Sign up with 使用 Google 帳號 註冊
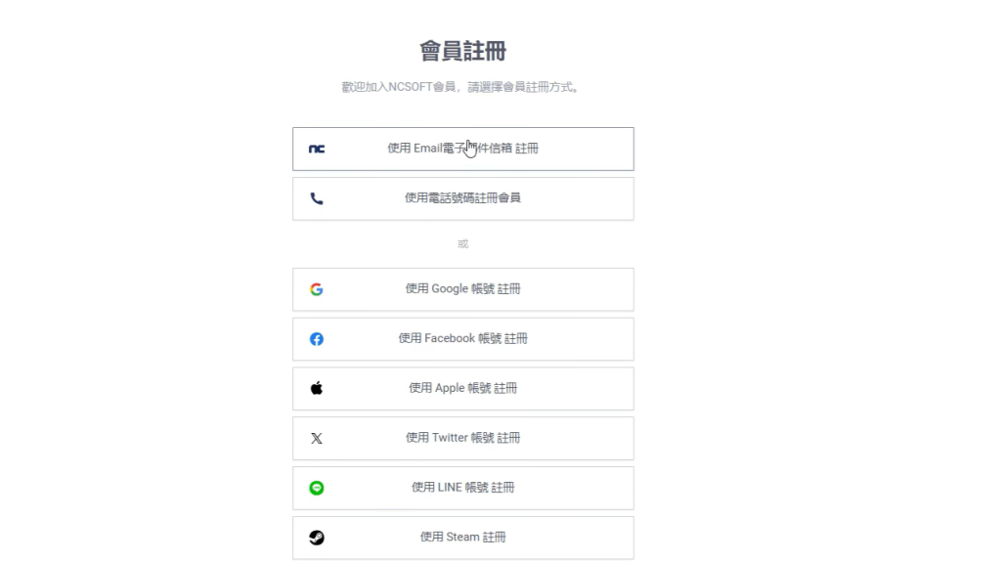 point(462,289)
